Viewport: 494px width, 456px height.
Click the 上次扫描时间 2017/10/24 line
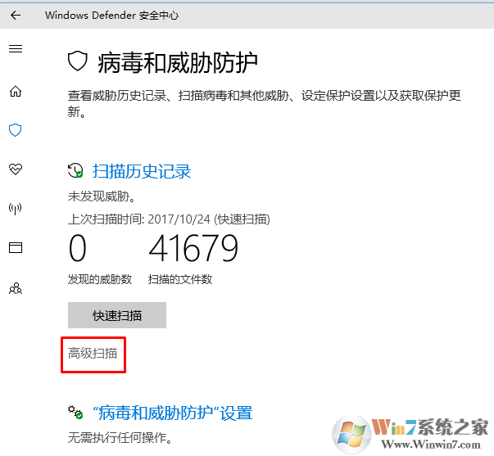click(x=170, y=219)
